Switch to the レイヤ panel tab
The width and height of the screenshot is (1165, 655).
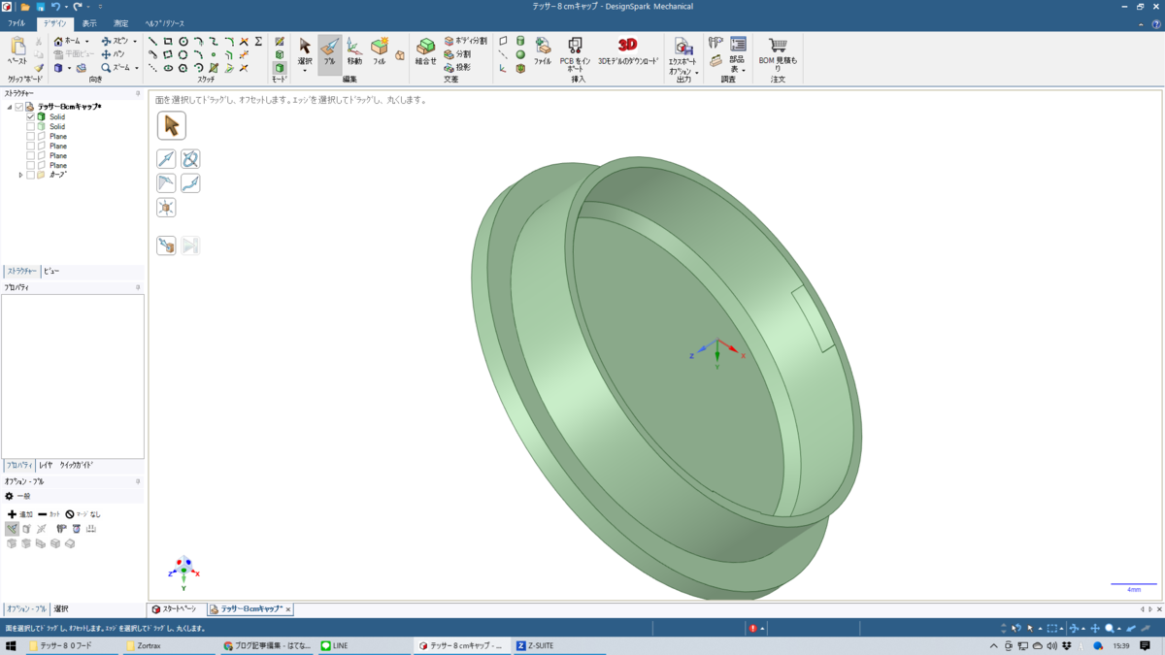pyautogui.click(x=46, y=466)
